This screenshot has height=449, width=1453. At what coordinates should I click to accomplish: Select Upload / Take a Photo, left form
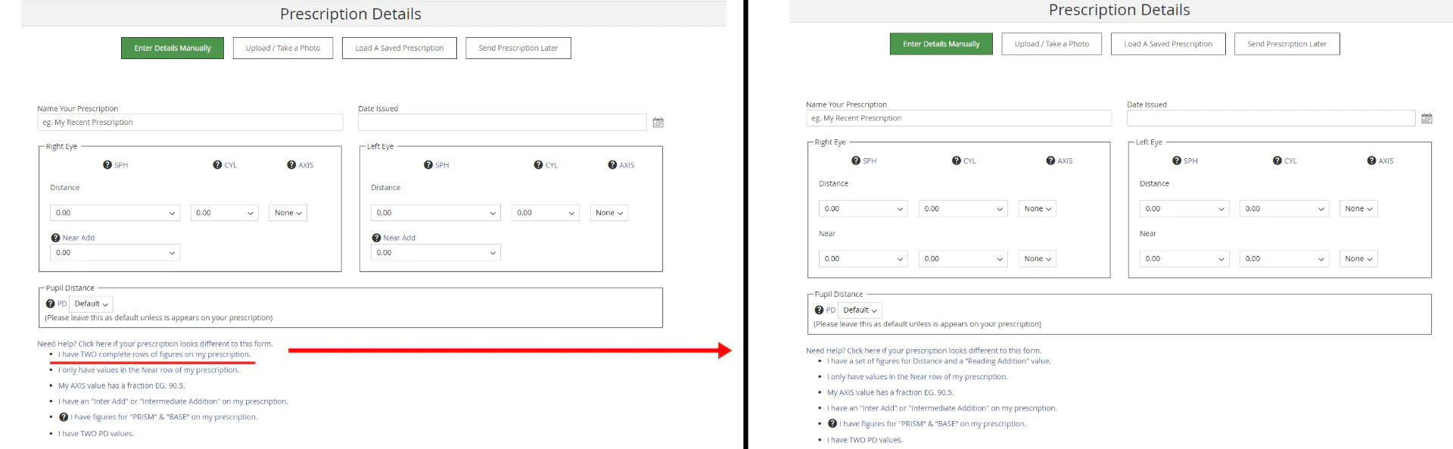[x=283, y=48]
